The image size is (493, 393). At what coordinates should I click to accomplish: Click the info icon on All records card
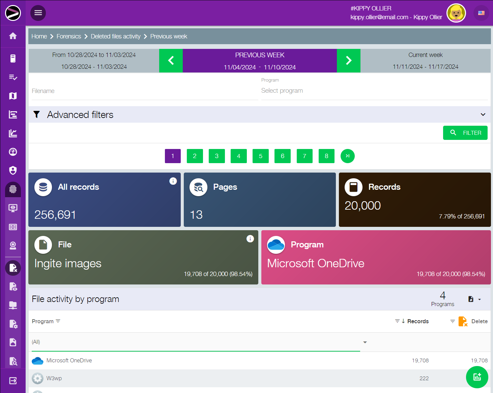173,181
